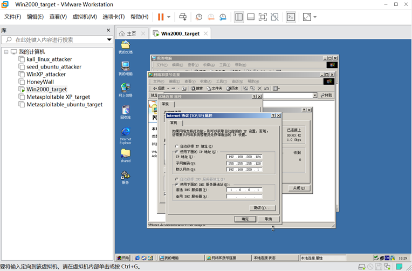Viewport: 412px width, 271px height.
Task: Click the library search field
Action: (x=54, y=40)
